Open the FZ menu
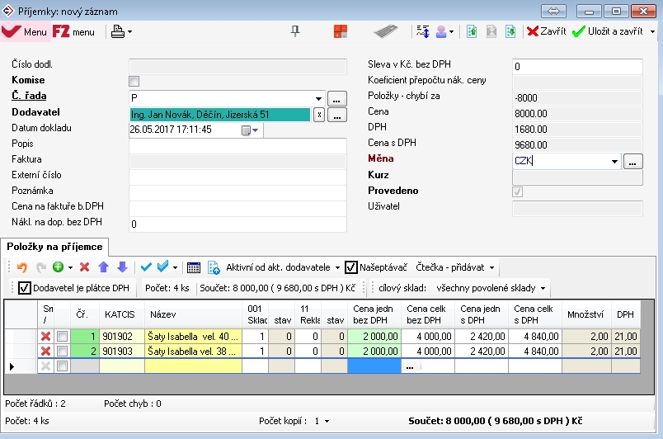This screenshot has width=663, height=439. [73, 31]
